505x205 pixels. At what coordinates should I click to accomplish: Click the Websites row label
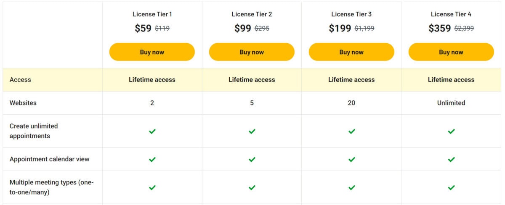[x=23, y=103]
